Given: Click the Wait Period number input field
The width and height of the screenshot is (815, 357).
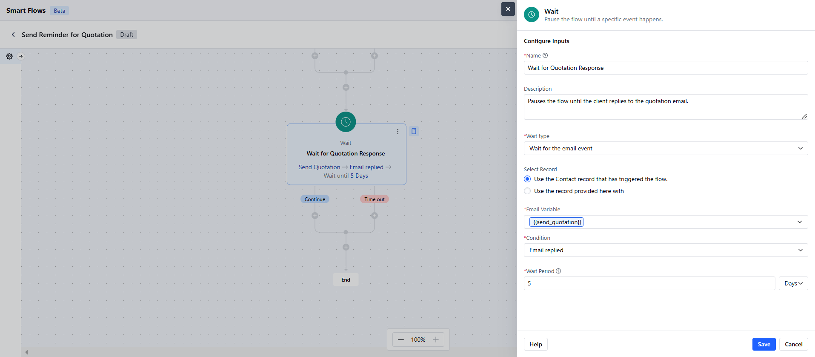Looking at the screenshot, I should (649, 283).
